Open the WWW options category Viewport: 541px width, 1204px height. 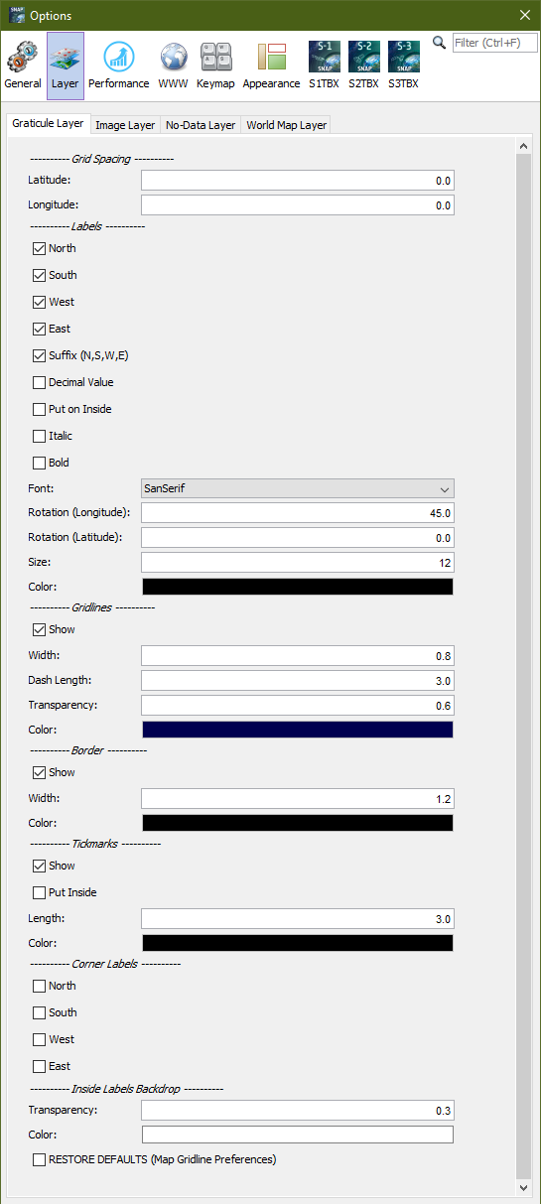point(173,66)
